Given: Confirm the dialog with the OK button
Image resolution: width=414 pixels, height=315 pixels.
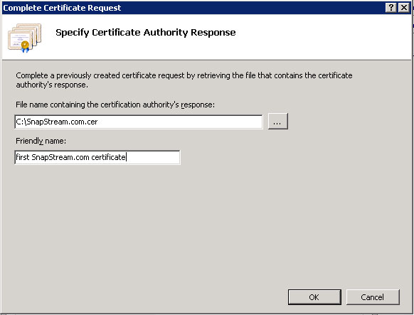Looking at the screenshot, I should coord(314,297).
